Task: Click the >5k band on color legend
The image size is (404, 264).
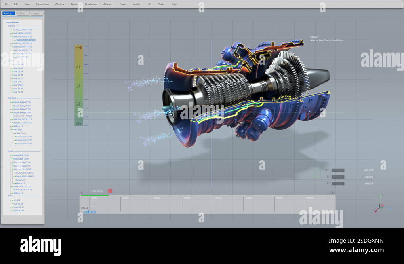Action: [79, 48]
